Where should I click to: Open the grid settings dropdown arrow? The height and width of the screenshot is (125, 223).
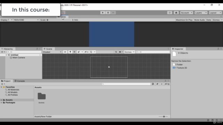pos(94,52)
